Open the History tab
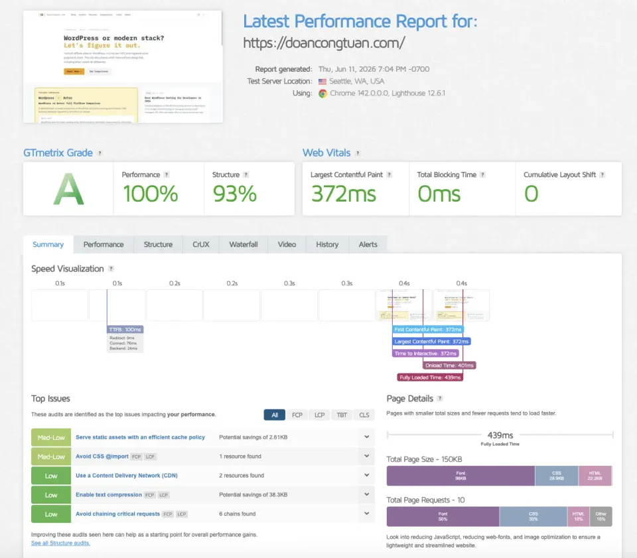 coord(327,244)
